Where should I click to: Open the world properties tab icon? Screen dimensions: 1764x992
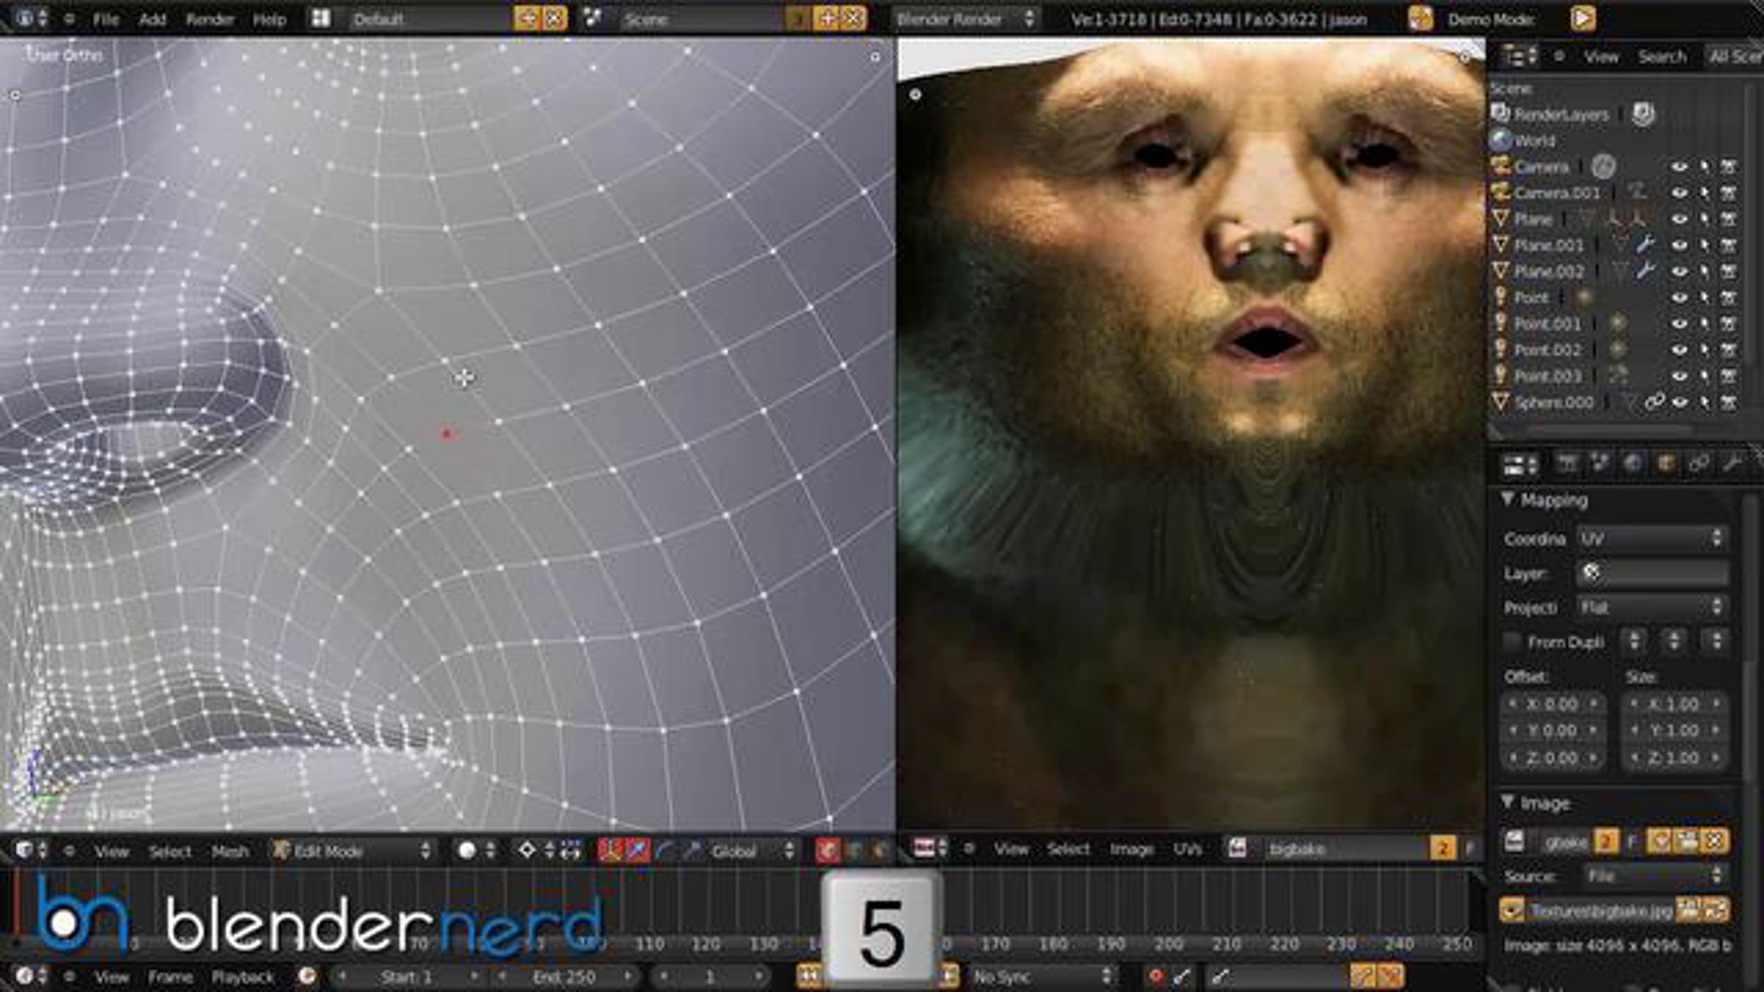pos(1632,464)
